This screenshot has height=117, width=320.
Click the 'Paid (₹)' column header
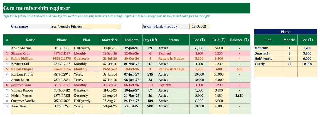coord(219,40)
